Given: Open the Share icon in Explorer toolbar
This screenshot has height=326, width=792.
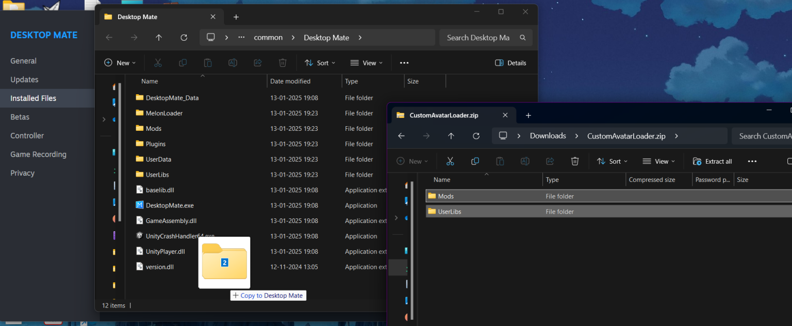Looking at the screenshot, I should tap(257, 62).
